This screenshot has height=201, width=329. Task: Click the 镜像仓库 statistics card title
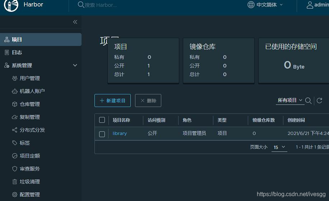click(x=203, y=47)
